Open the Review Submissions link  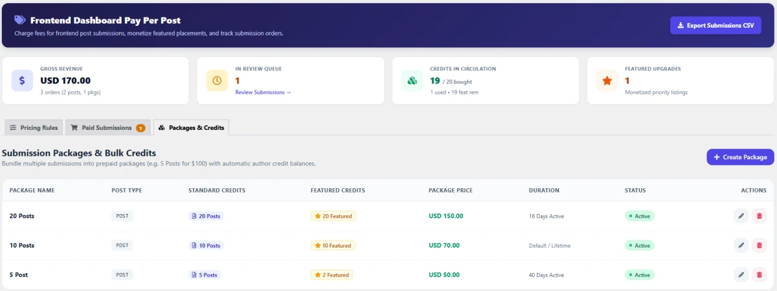click(x=263, y=92)
